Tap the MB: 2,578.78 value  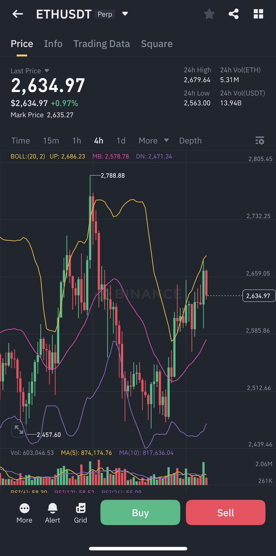tap(111, 156)
